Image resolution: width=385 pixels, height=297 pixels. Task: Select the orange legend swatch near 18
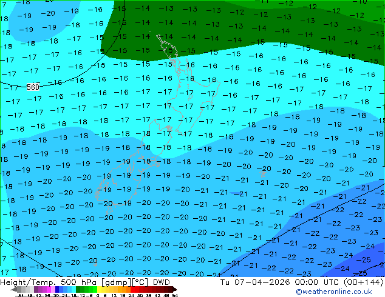[x=124, y=289]
